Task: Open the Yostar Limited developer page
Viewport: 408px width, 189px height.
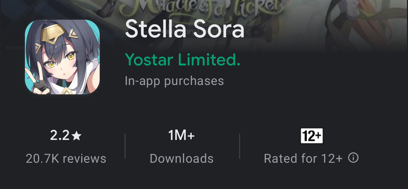Action: pos(182,60)
